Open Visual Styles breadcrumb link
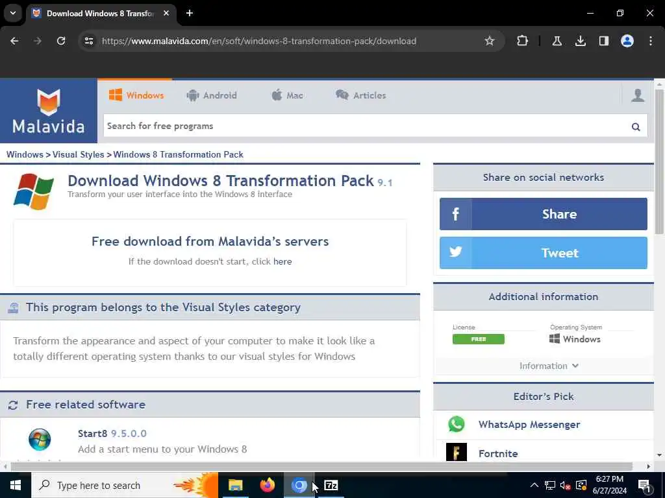Image resolution: width=665 pixels, height=498 pixels. click(x=78, y=154)
